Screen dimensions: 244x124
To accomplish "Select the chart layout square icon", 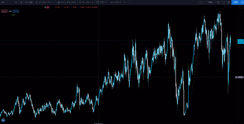I will click(x=201, y=2).
